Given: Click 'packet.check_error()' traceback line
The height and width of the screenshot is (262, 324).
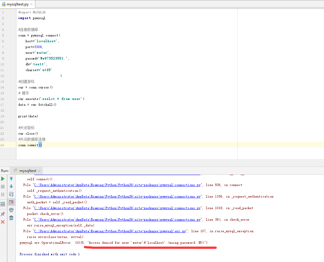Looking at the screenshot, I should 45,214.
